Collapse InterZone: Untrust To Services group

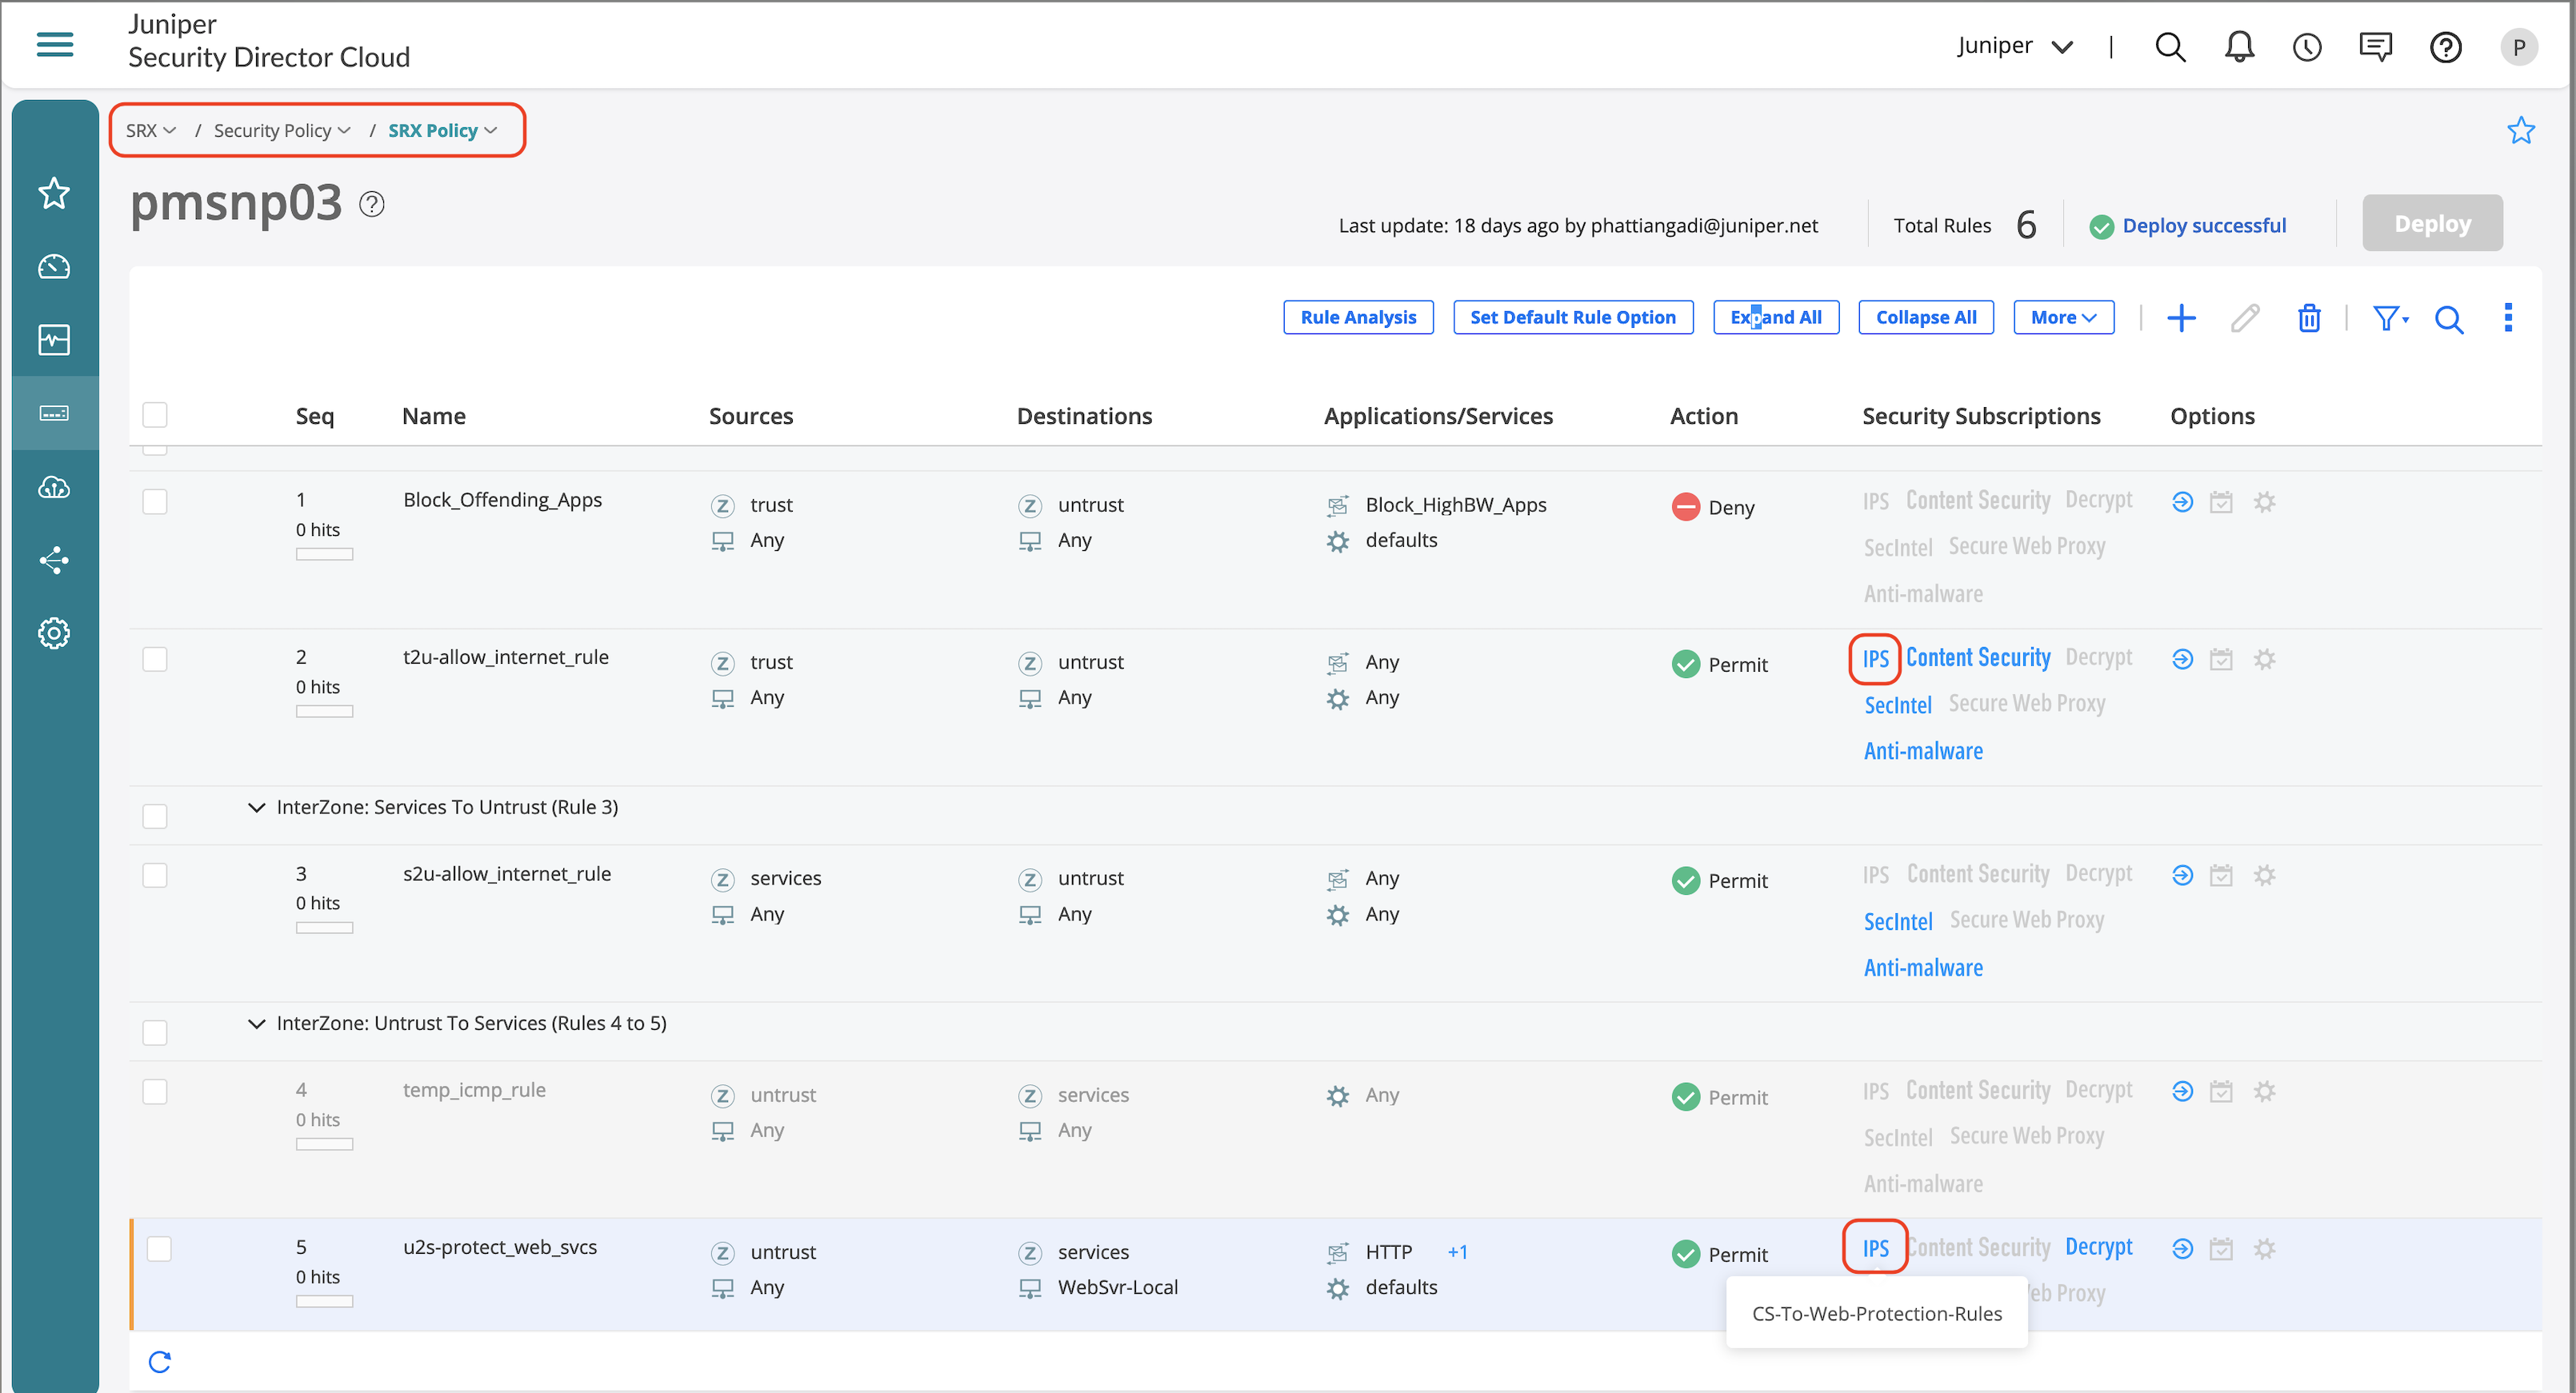pos(256,1024)
